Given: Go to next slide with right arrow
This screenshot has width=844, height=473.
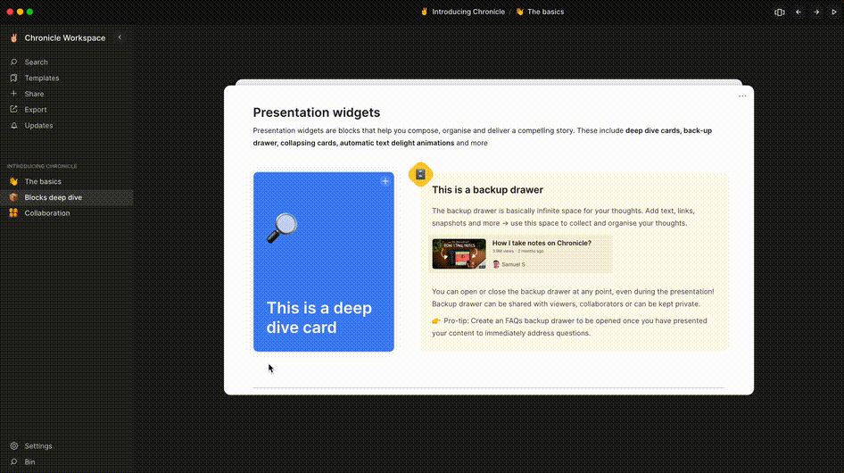Looking at the screenshot, I should coord(816,12).
